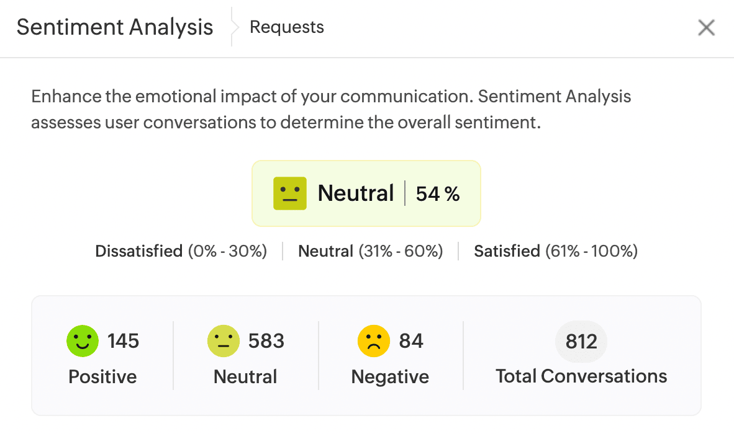Click the square neutral face icon beside 54 %
734x434 pixels.
click(290, 193)
